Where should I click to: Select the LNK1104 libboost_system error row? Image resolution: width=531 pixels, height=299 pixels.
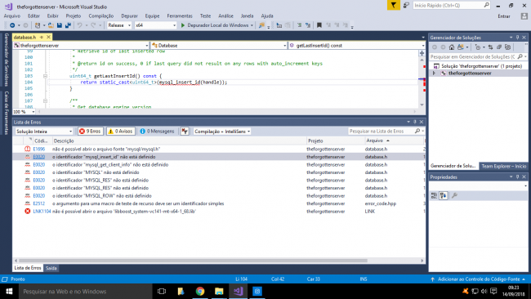(219, 212)
